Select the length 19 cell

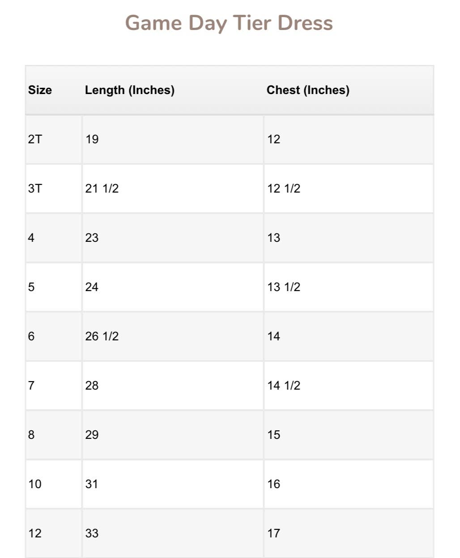(92, 139)
